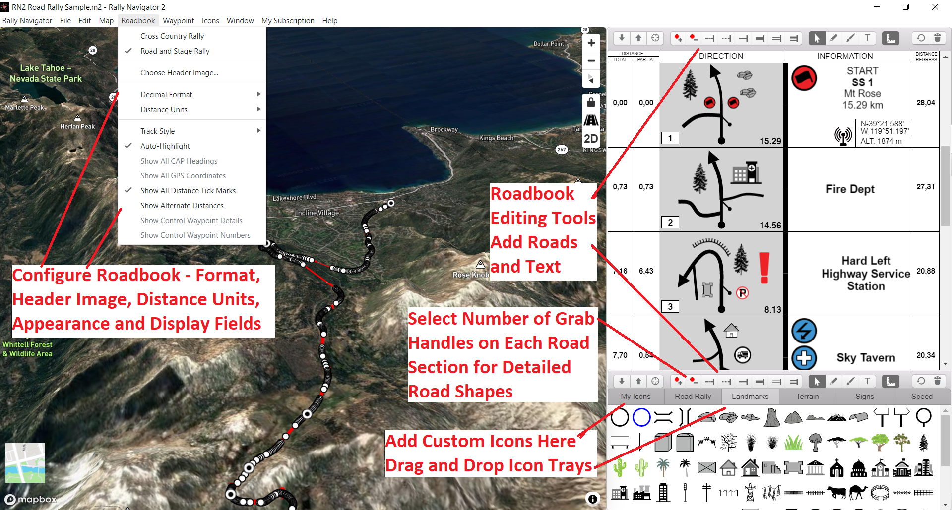Screen dimensions: 952x510
Task: Select the brush tool above the icon tray tabs
Action: [x=850, y=381]
